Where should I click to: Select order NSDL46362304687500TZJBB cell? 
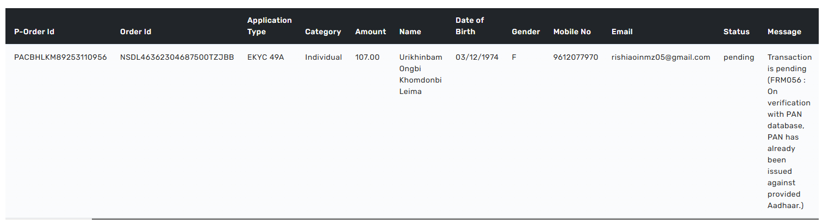tap(177, 57)
